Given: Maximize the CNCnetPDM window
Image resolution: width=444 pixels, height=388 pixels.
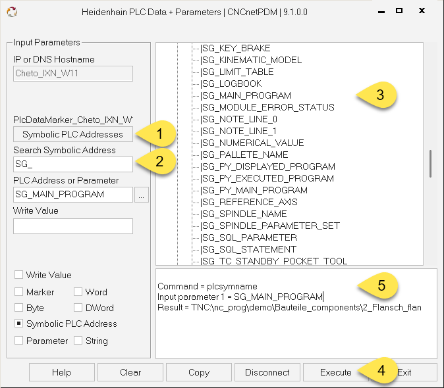Looking at the screenshot, I should [399, 11].
